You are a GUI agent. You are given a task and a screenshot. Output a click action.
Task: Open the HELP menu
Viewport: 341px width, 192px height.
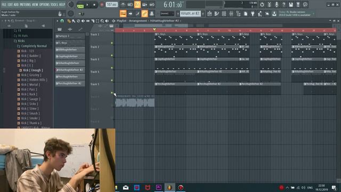[62, 4]
